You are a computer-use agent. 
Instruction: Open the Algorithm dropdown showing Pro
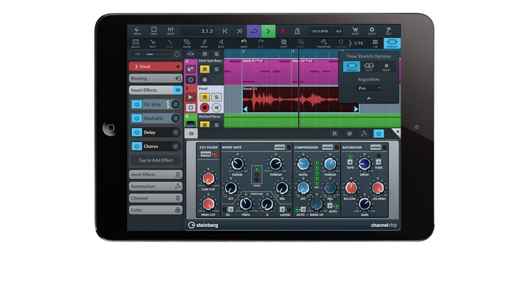point(369,88)
